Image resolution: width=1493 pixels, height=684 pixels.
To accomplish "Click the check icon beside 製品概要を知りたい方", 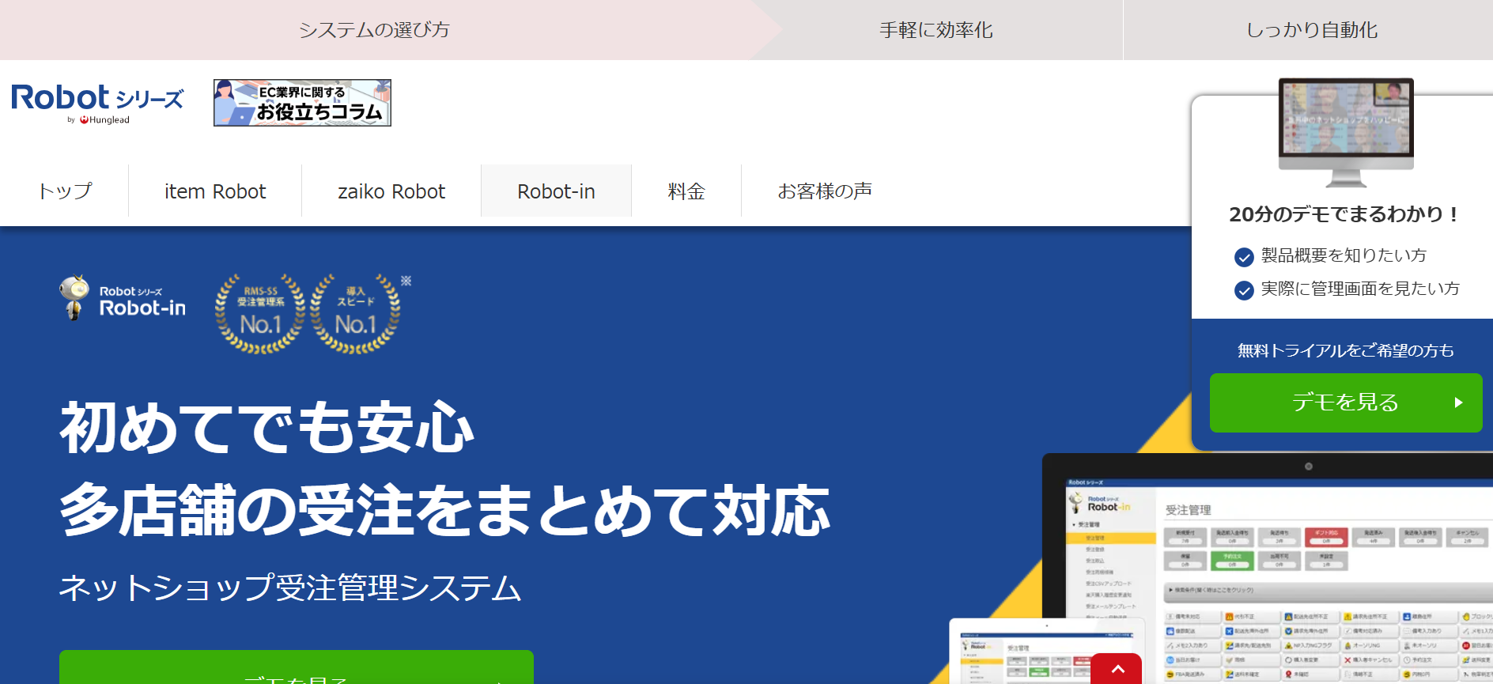I will (1244, 257).
